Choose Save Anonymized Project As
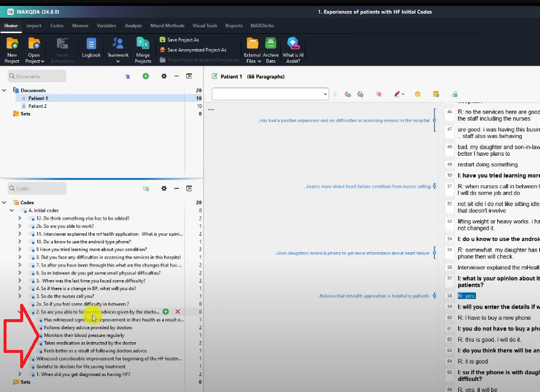540x392 pixels. point(193,50)
